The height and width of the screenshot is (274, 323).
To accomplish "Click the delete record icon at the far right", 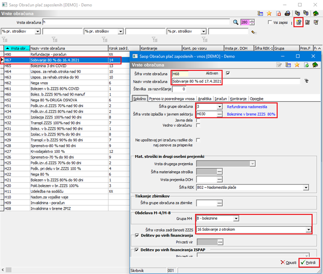I will click(x=316, y=22).
